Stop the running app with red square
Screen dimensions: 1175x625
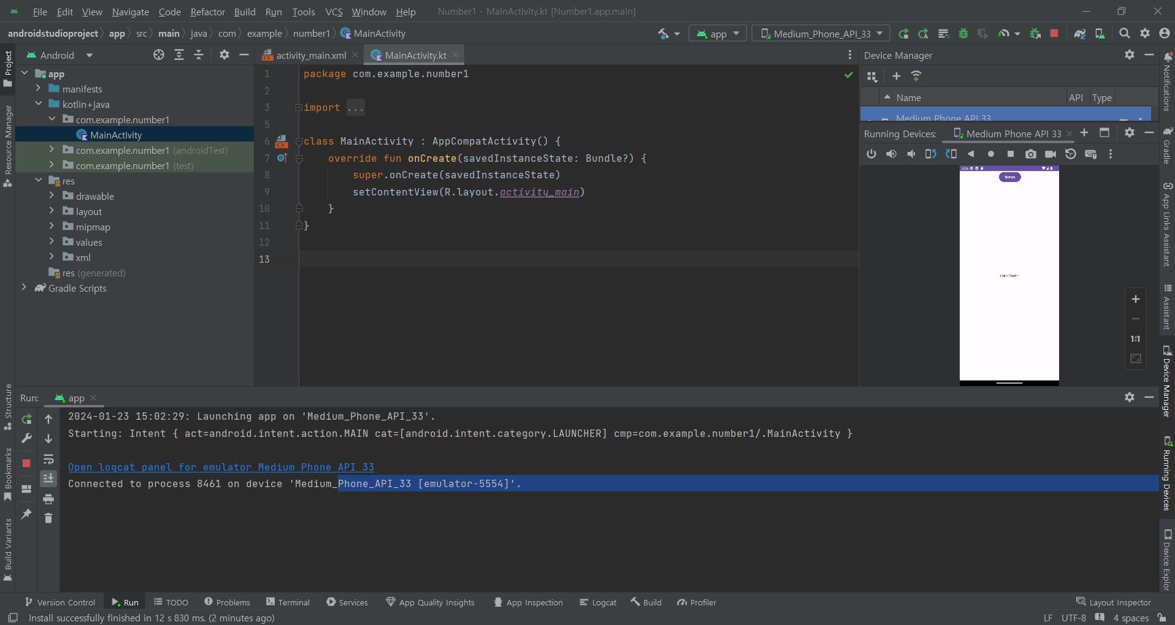point(1054,34)
